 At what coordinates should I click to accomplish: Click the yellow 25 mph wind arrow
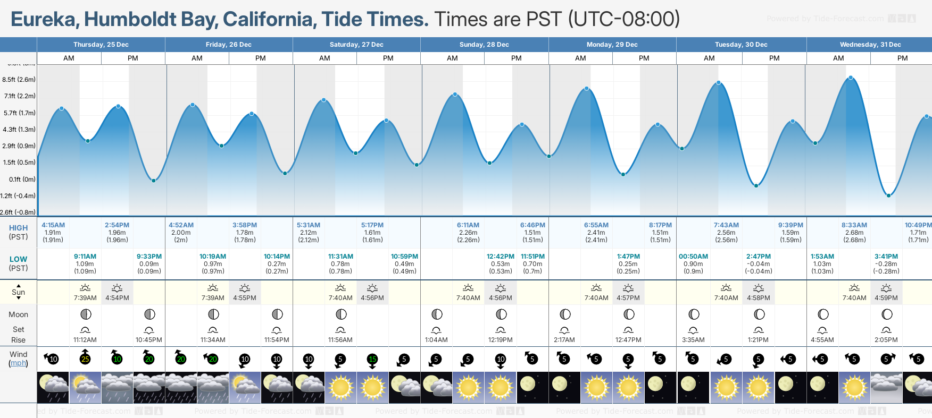(x=85, y=358)
